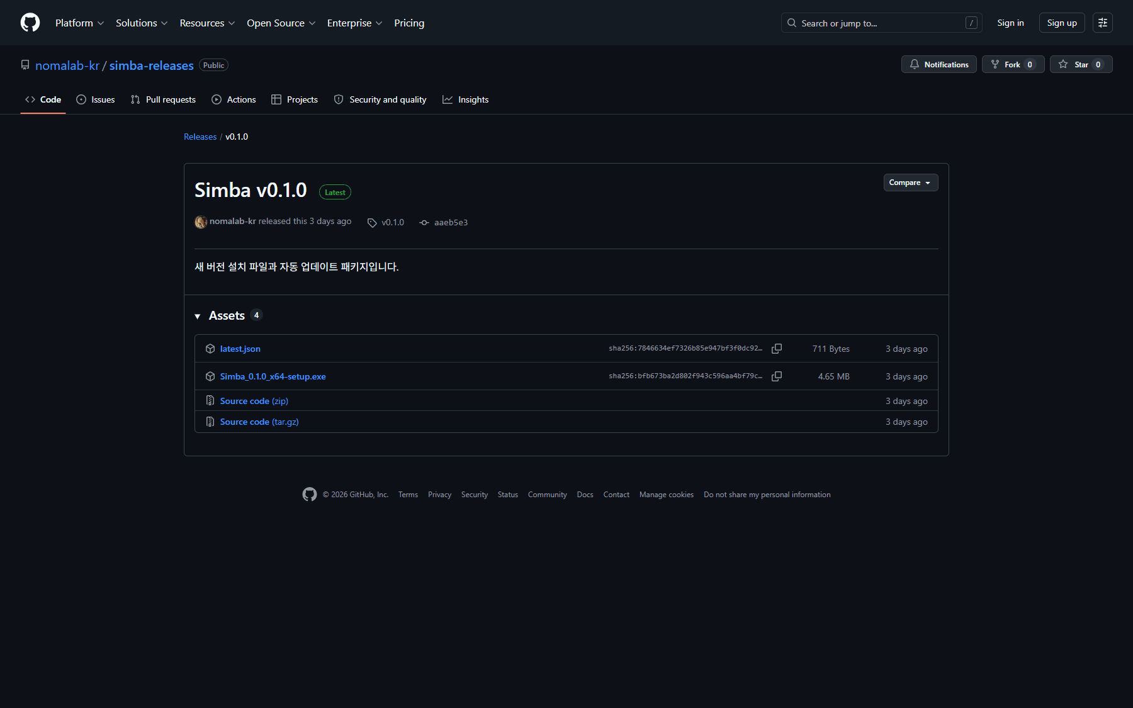Click the repository icon beside nomalab-kr
Image resolution: width=1133 pixels, height=708 pixels.
[x=25, y=65]
